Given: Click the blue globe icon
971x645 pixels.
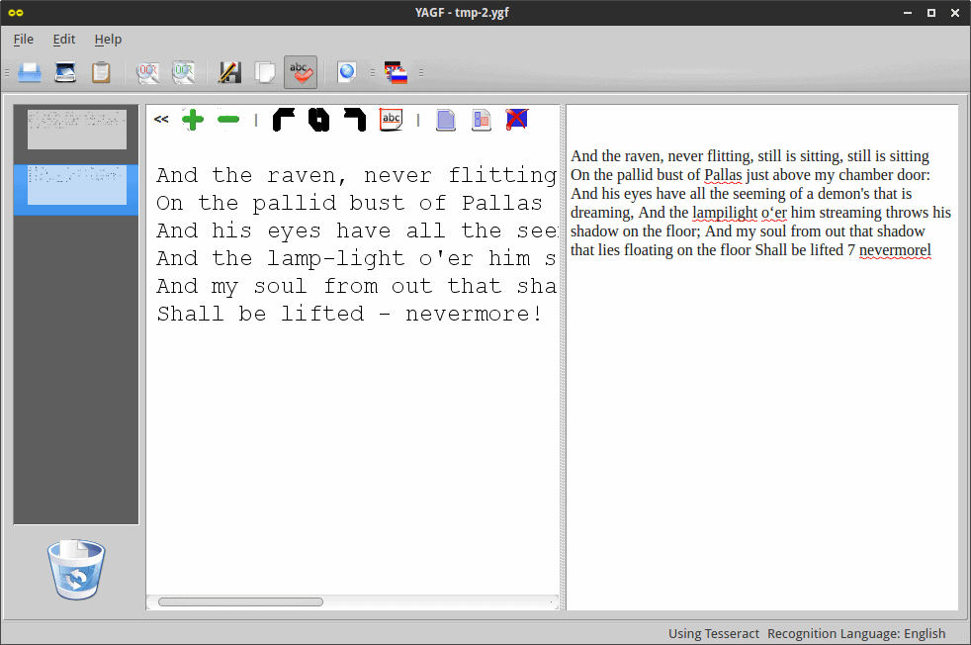Looking at the screenshot, I should click(x=347, y=72).
